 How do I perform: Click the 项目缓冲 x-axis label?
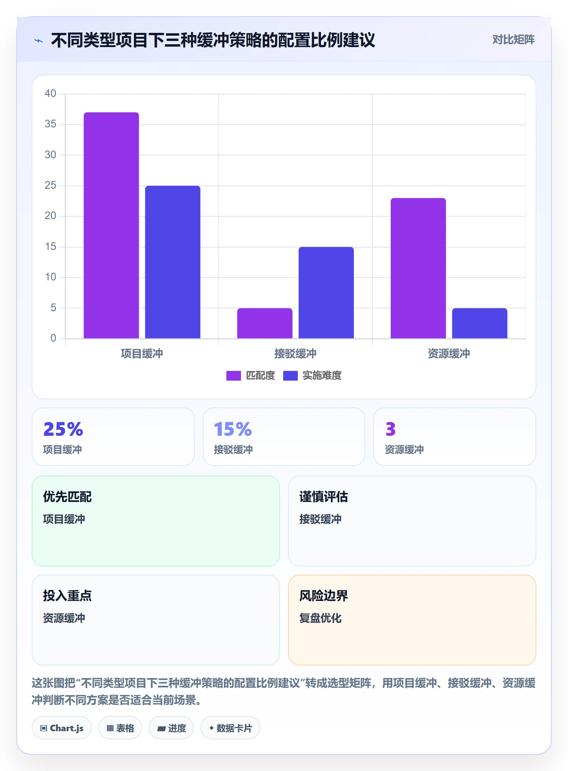pos(142,354)
